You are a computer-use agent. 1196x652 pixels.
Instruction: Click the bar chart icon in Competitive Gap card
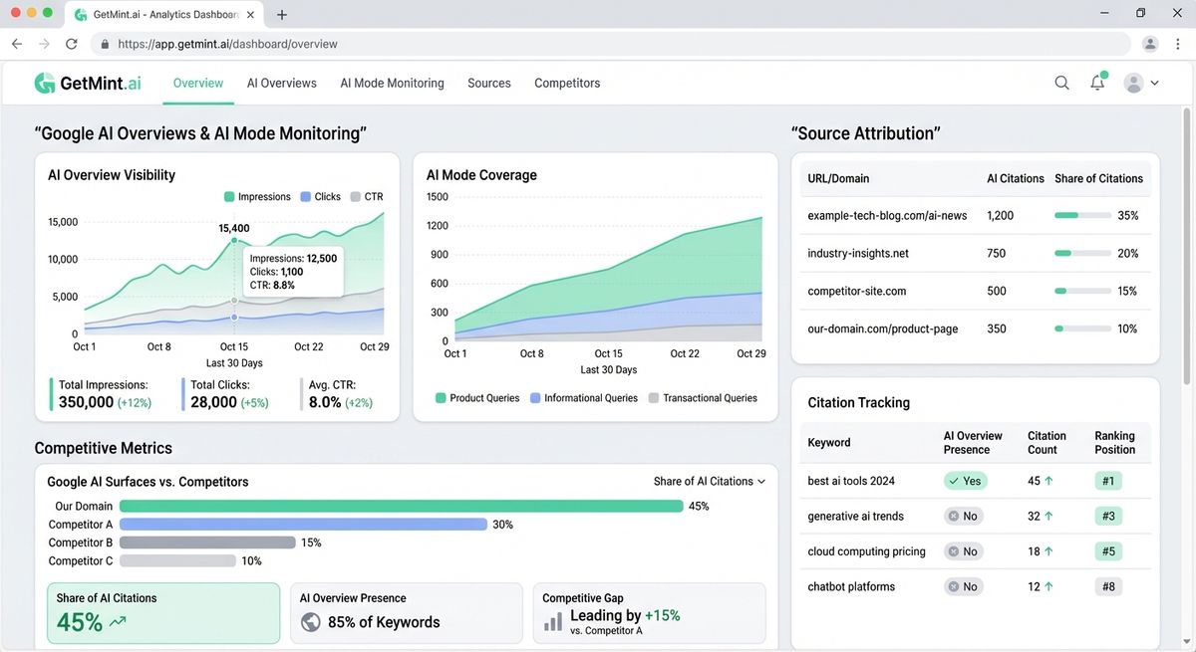click(x=554, y=620)
